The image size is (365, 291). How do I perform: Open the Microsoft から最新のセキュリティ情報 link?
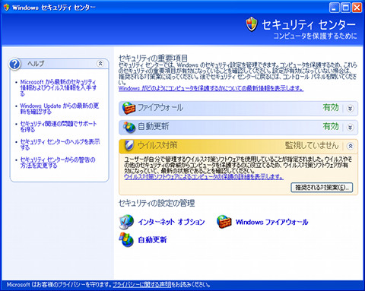click(x=59, y=87)
